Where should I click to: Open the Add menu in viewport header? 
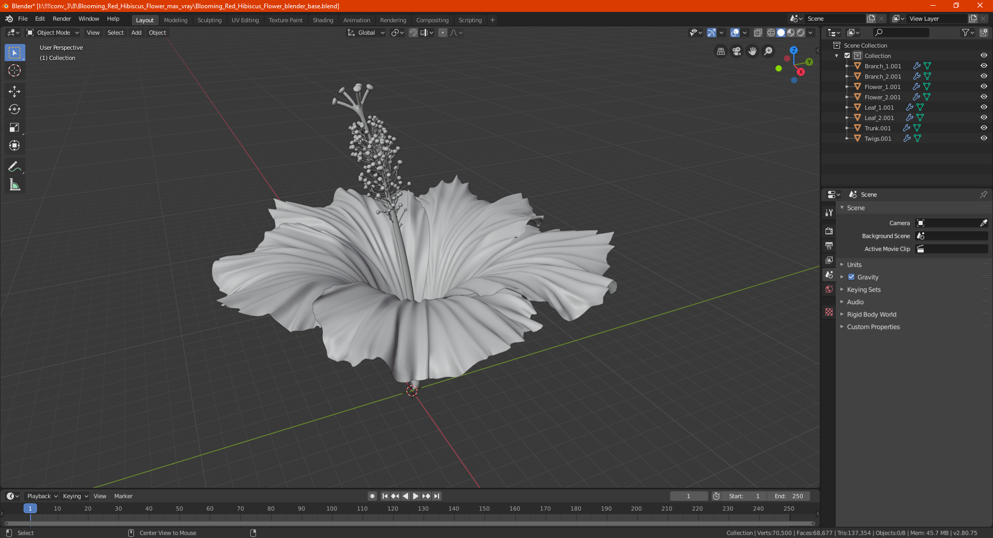[137, 33]
